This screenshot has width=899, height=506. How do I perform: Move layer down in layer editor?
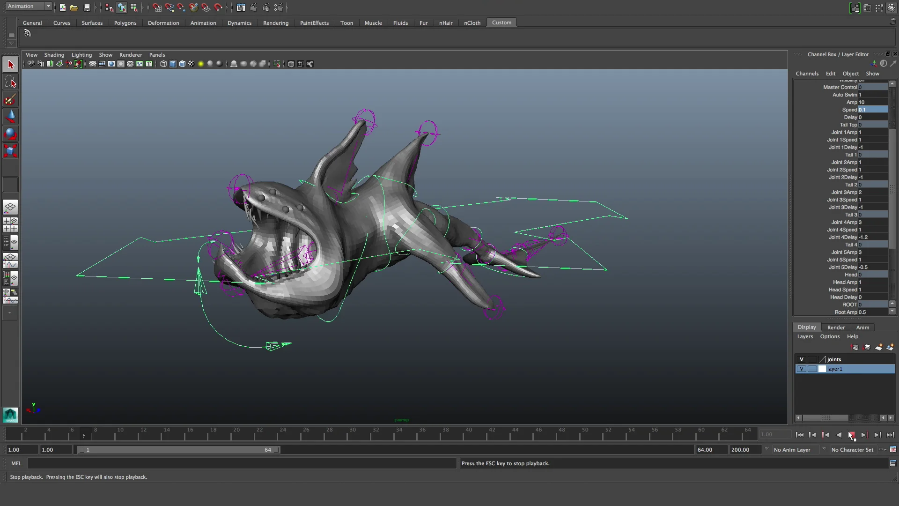(x=867, y=347)
